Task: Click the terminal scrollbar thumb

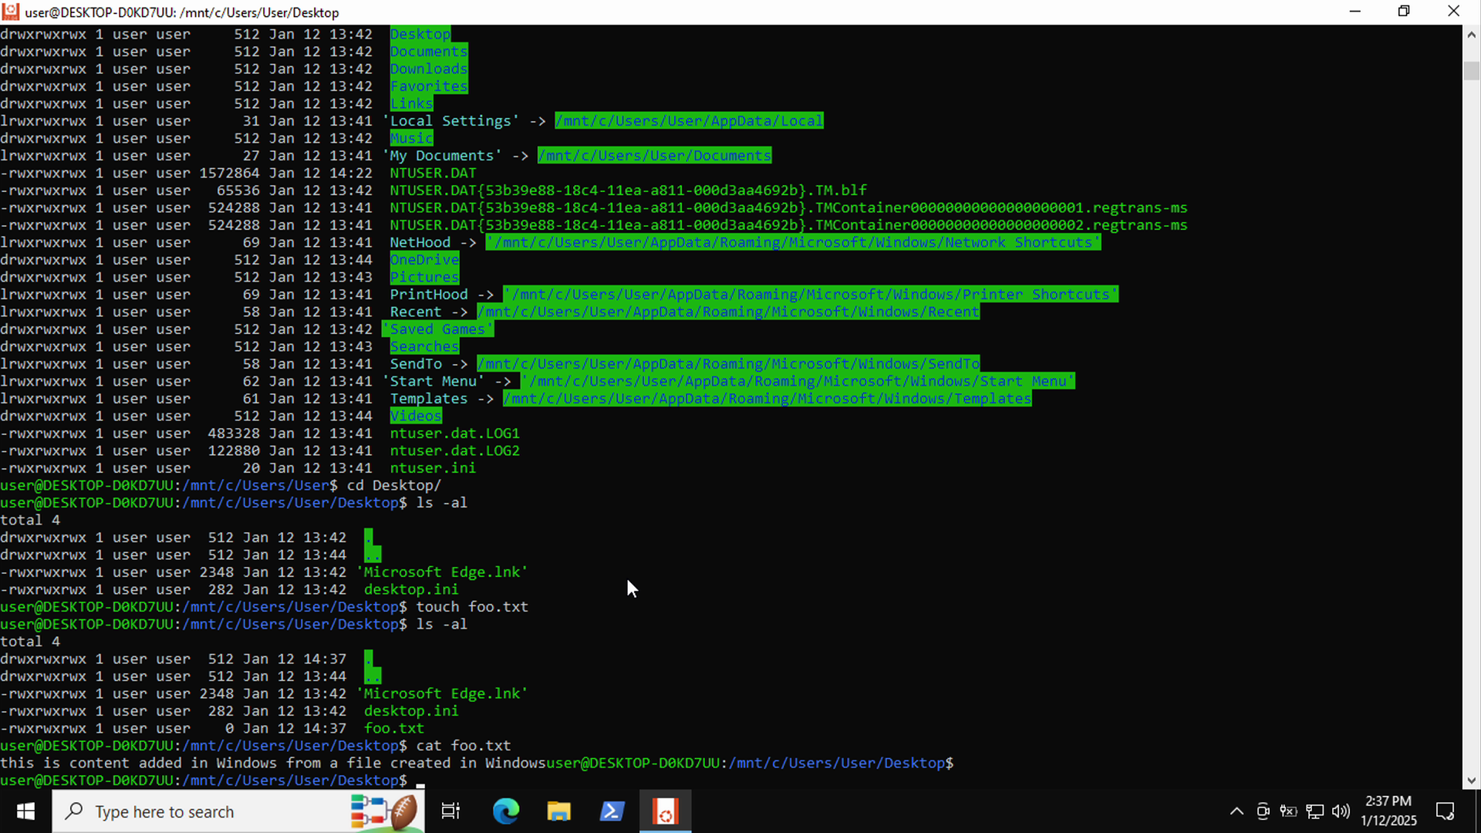Action: [1471, 70]
